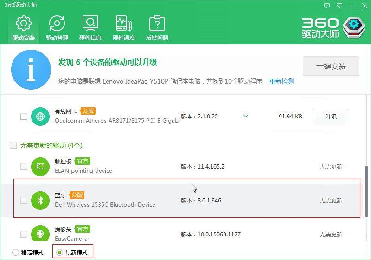
Task: Click the vertical scrollbar of the driver list
Action: pos(366,191)
